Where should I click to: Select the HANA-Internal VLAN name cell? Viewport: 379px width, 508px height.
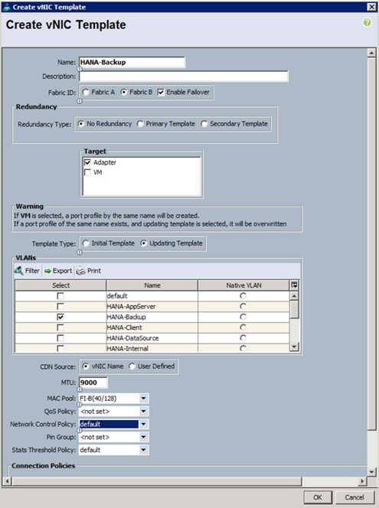[x=152, y=348]
